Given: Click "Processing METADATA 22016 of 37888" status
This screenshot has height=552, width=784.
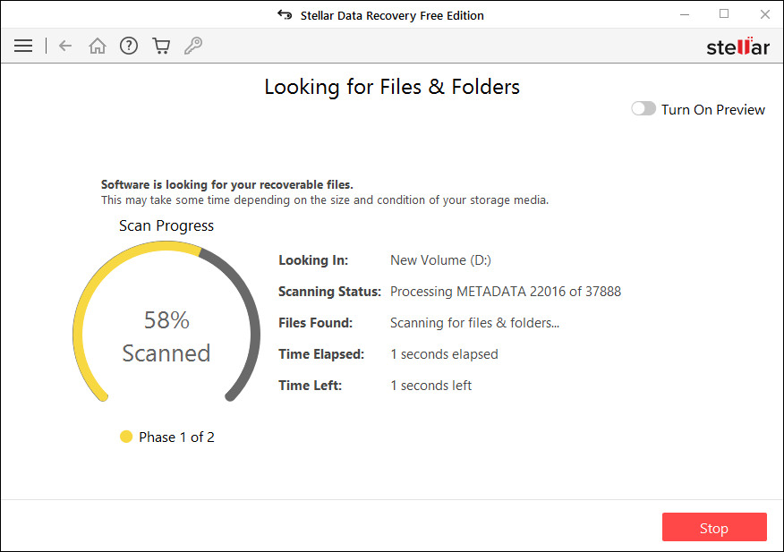Looking at the screenshot, I should [x=506, y=292].
